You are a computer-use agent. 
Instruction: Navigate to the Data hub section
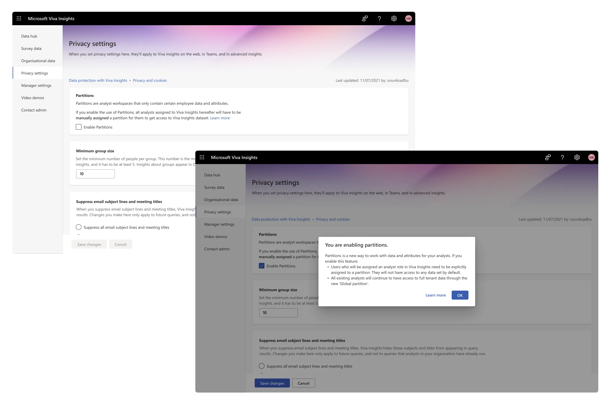click(x=212, y=175)
